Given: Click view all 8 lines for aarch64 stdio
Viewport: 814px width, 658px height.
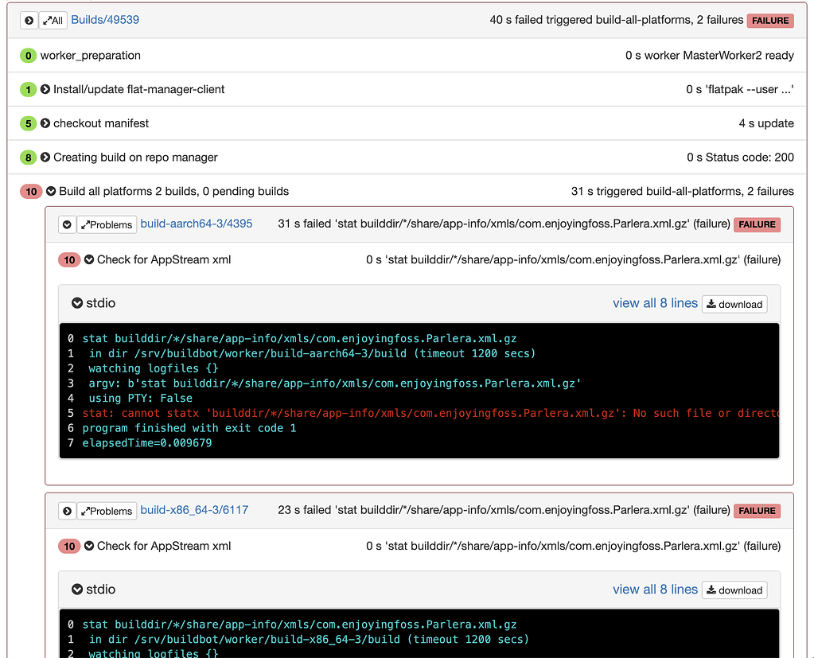Looking at the screenshot, I should coord(655,303).
